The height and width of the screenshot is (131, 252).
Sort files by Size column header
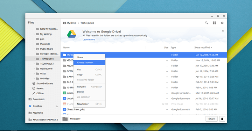[x=166, y=48]
